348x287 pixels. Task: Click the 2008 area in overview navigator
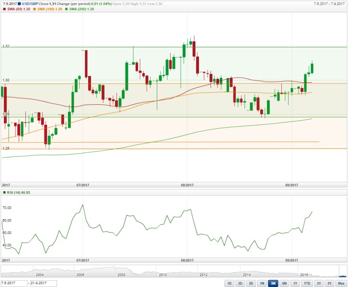(121, 275)
